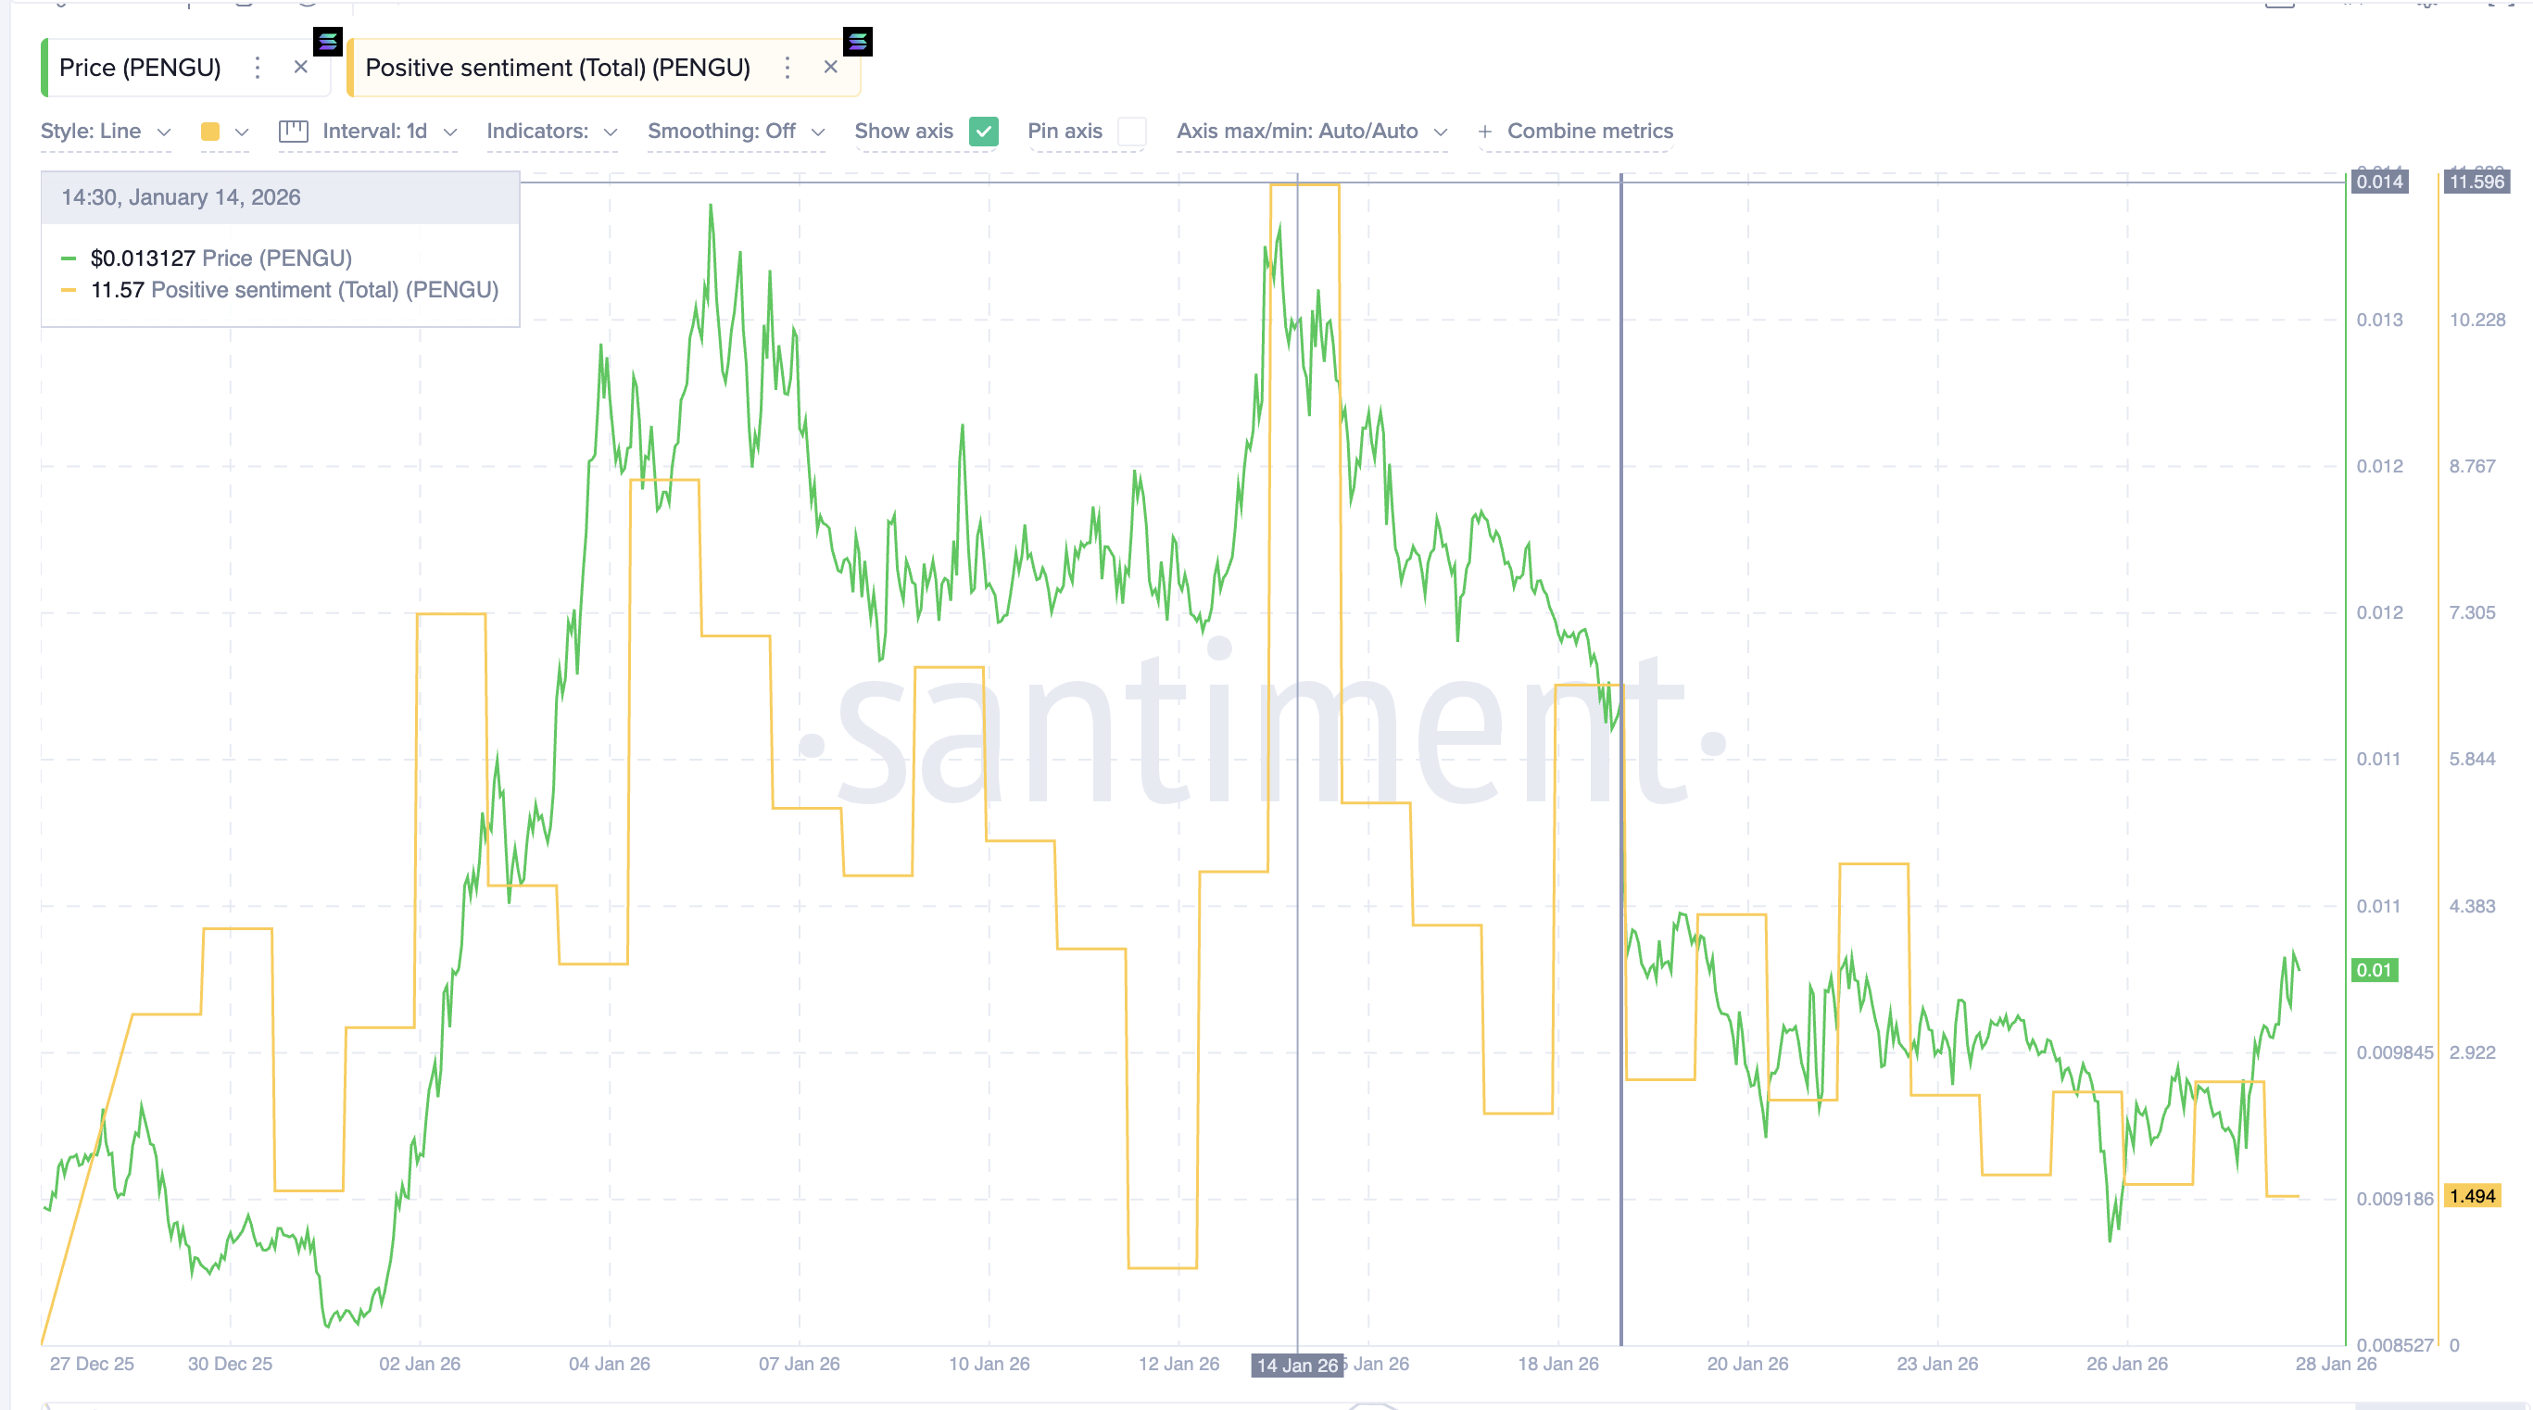Open the three-dot menu for Positive sentiment
Screen dimensions: 2533x1410
tap(788, 68)
